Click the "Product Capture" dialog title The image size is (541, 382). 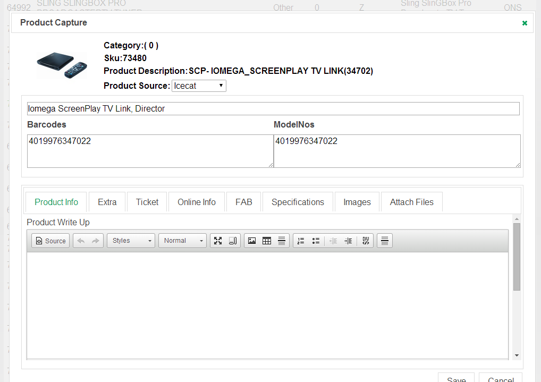click(x=54, y=23)
